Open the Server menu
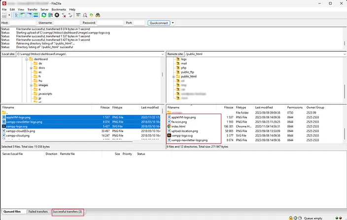 point(44,9)
